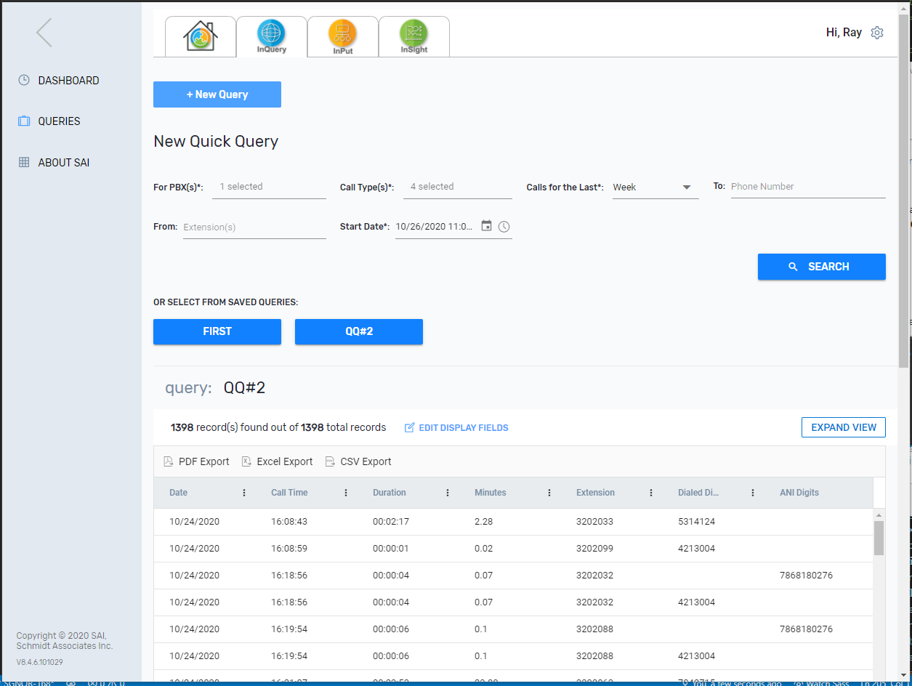
Task: Open the Call Type(s) selector
Action: click(458, 187)
